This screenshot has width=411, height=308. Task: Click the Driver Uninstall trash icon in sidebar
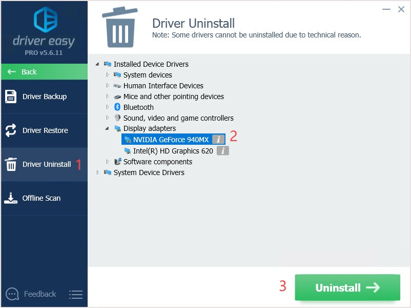11,164
